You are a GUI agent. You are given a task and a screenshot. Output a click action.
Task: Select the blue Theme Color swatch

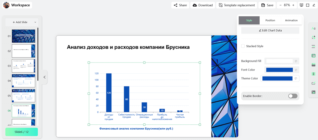[x=277, y=78]
